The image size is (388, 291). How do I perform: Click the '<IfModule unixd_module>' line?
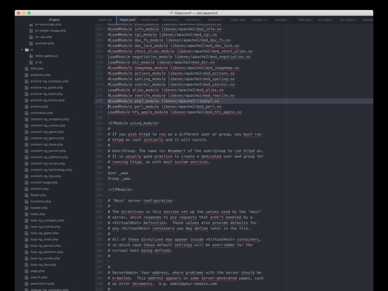point(134,123)
